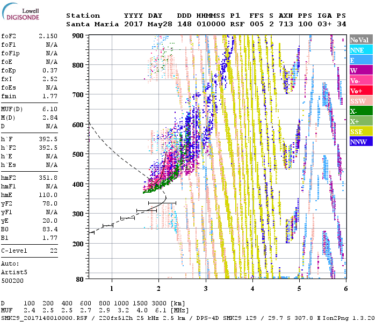The image size is (376, 322).
Task: Click the MUF 4.0 value for 1500 km
Action: (142, 311)
